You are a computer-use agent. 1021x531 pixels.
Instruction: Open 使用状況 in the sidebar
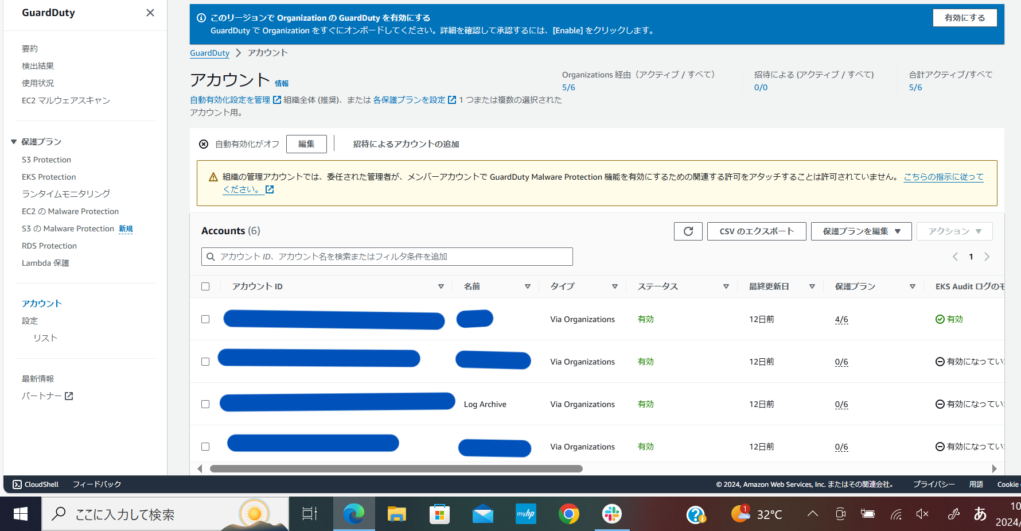(38, 83)
